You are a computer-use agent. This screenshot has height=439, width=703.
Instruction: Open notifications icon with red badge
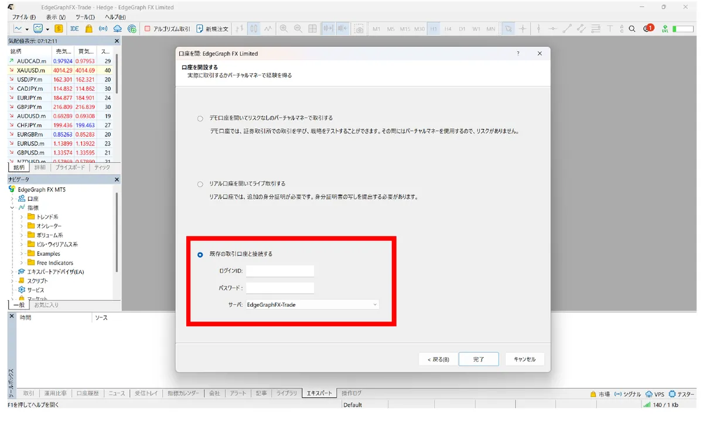649,28
